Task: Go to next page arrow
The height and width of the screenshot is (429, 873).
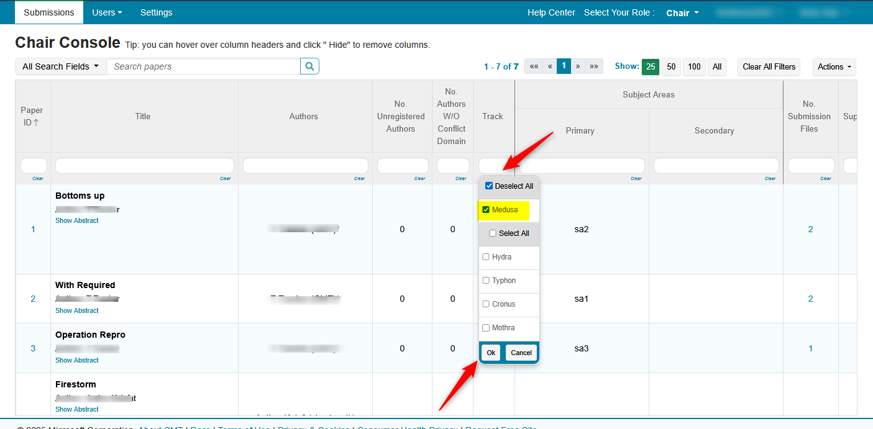Action: pos(578,66)
